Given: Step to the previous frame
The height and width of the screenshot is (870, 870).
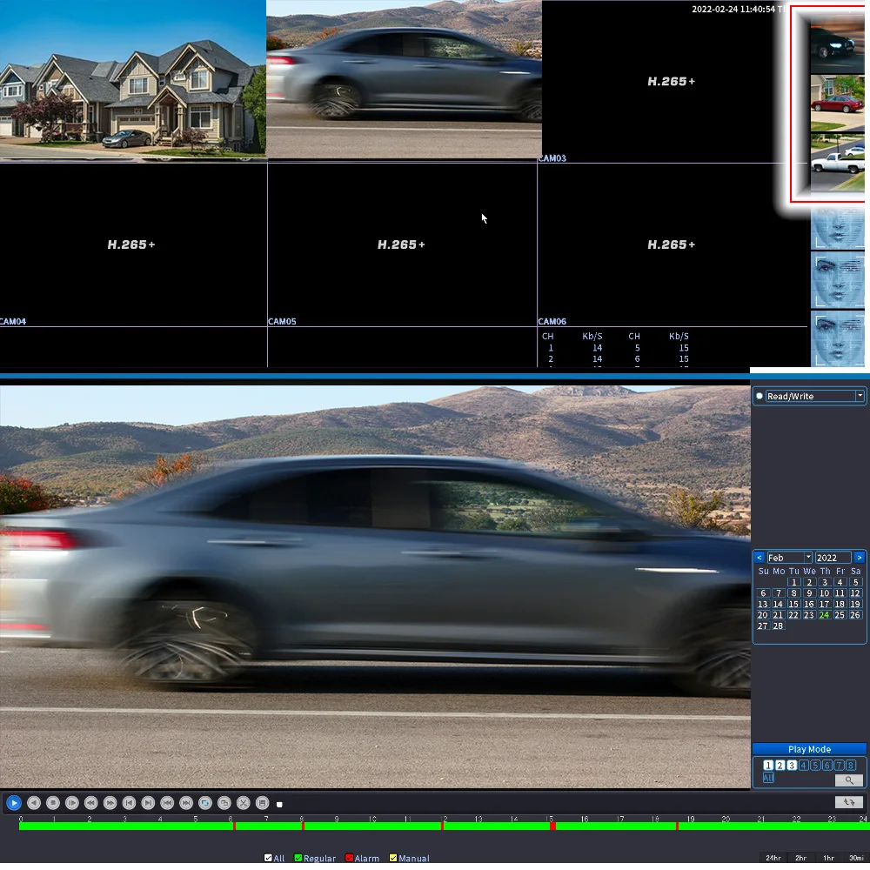Looking at the screenshot, I should click(130, 803).
